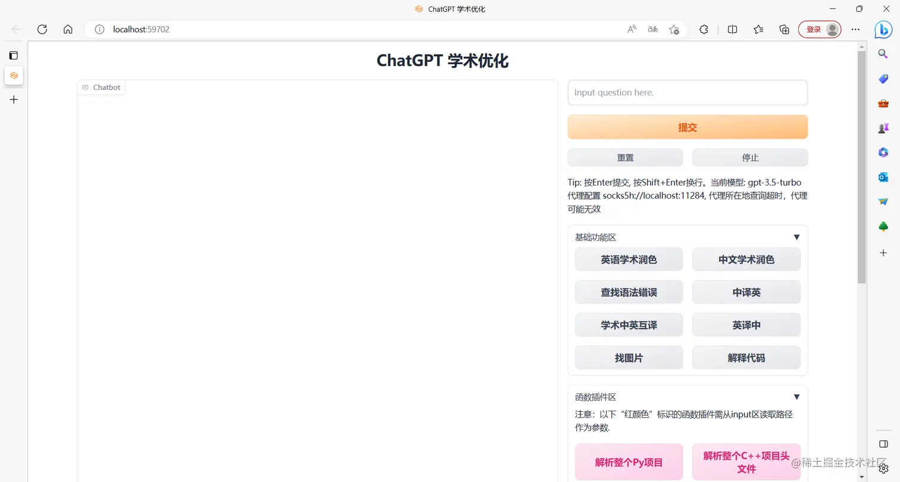Open Microsoft 365 sidebar icon

pos(883,153)
